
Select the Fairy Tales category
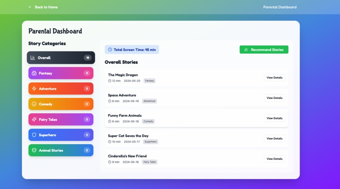tap(61, 119)
